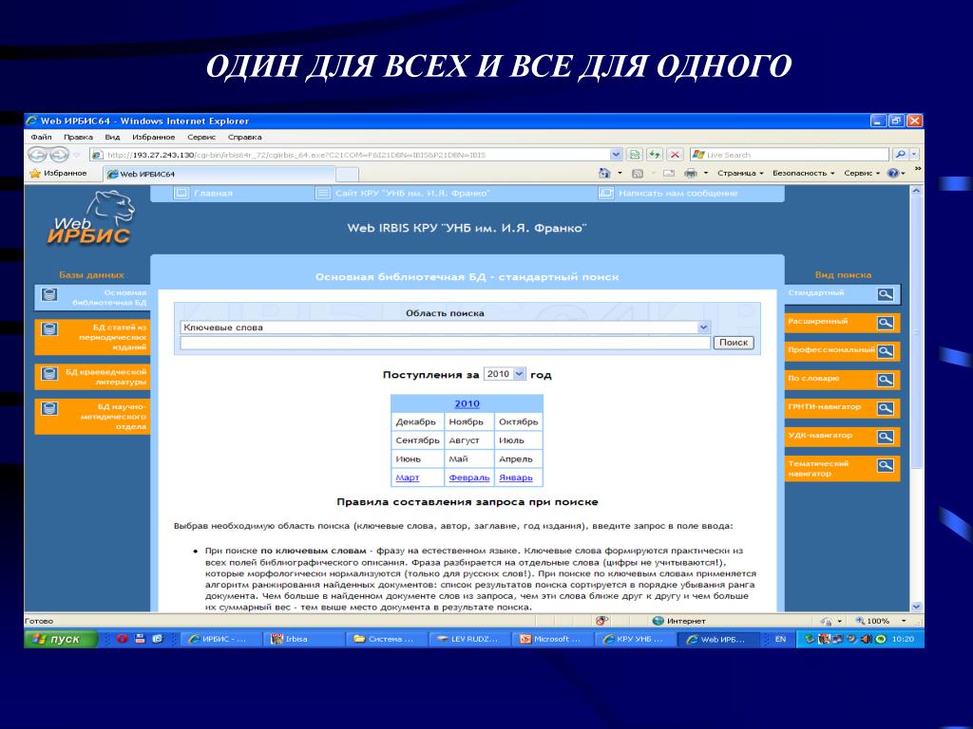Open the year 2010 dropdown
Screen dimensions: 973x729
(520, 374)
